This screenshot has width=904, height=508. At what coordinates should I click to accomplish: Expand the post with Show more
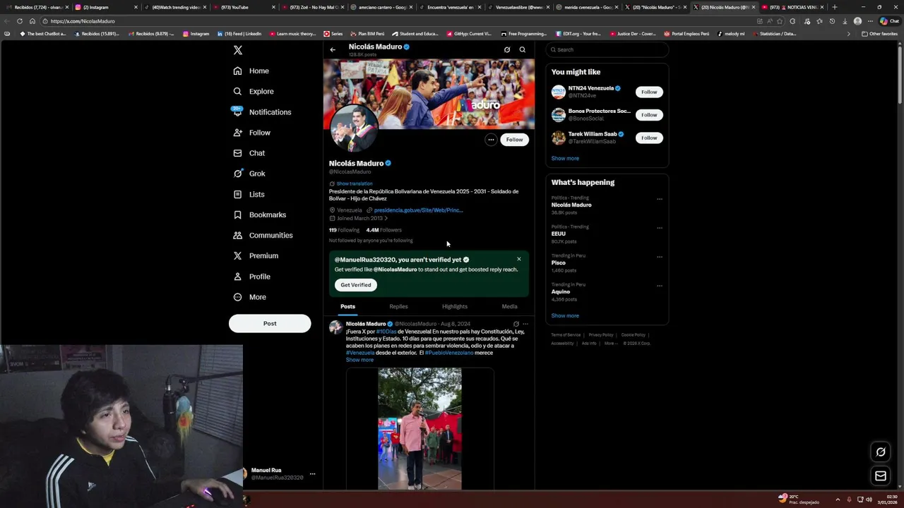pos(359,360)
